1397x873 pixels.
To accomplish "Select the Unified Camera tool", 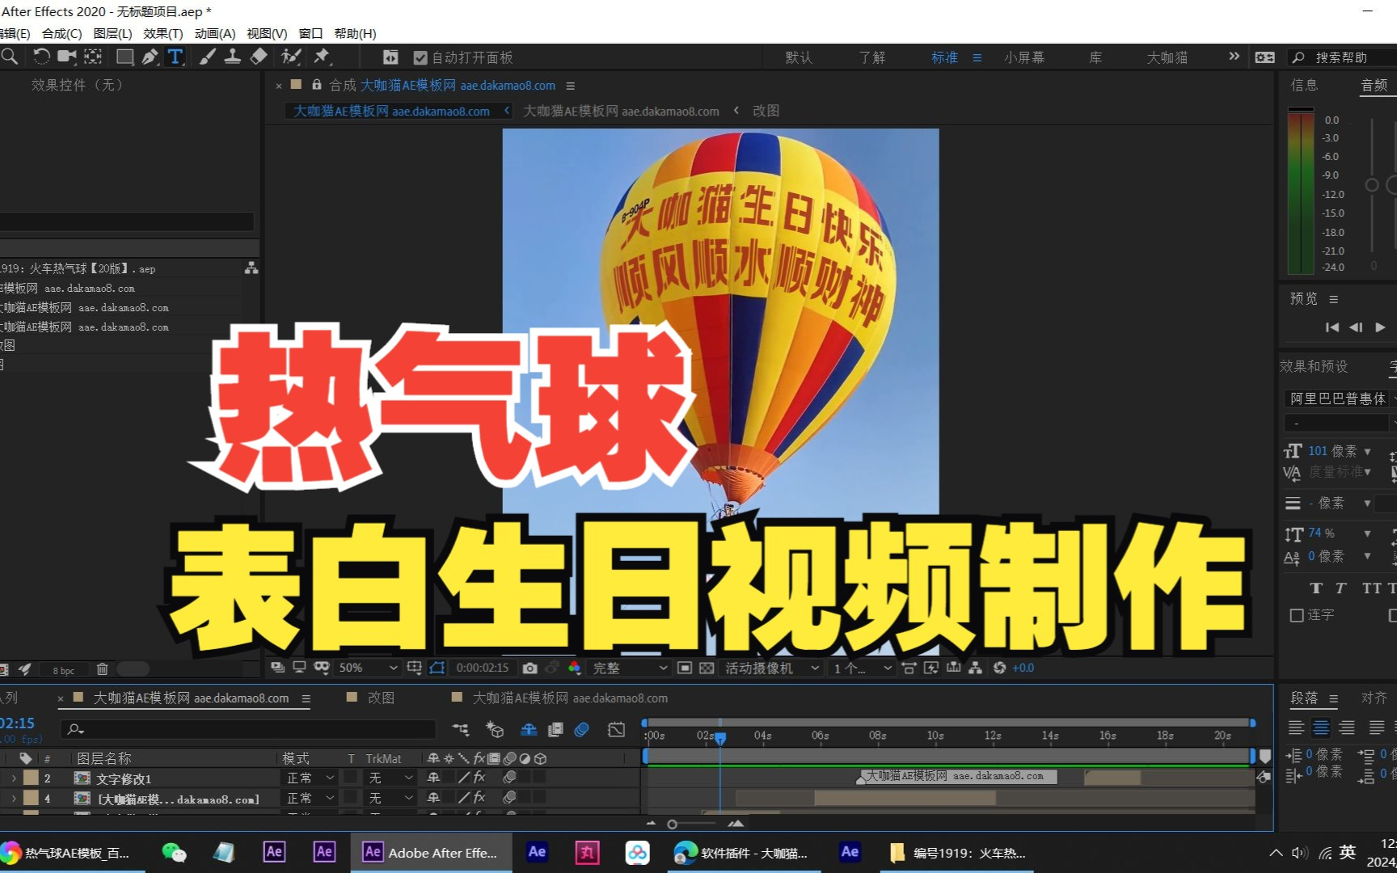I will point(67,57).
